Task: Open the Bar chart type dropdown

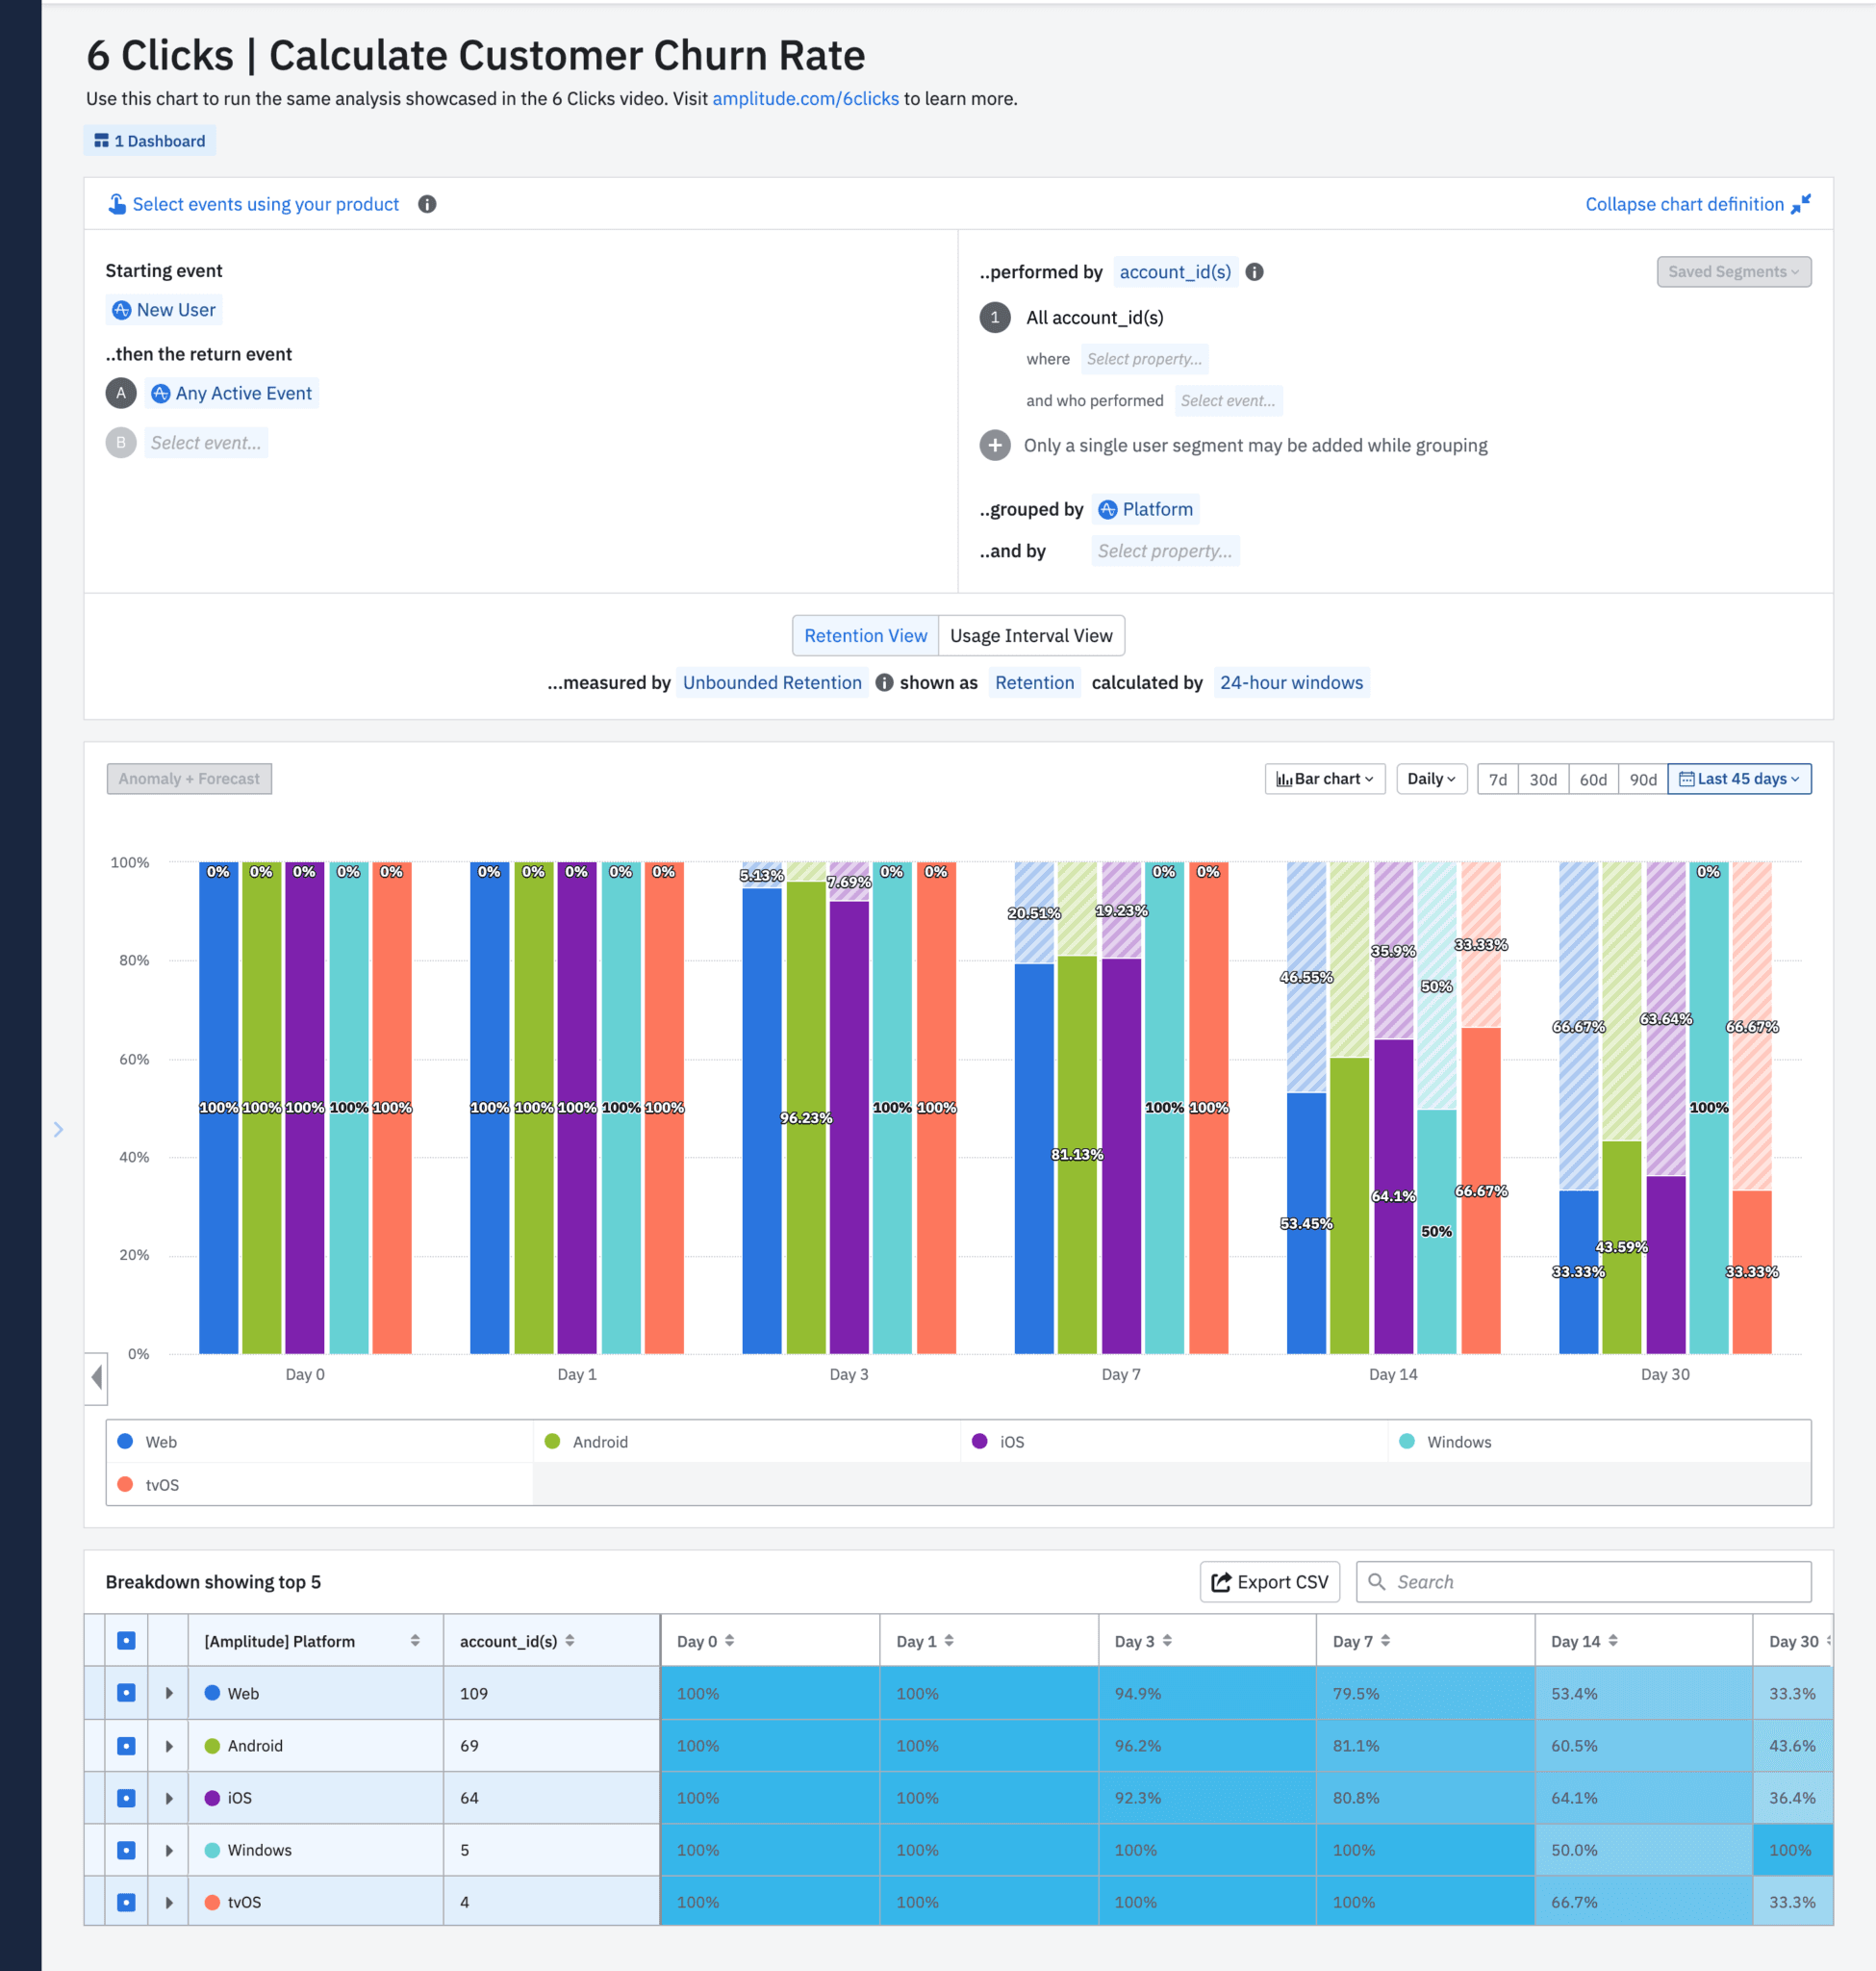Action: click(x=1324, y=779)
